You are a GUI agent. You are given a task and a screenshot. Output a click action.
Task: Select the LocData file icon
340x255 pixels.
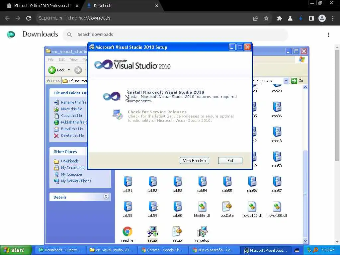click(x=227, y=207)
